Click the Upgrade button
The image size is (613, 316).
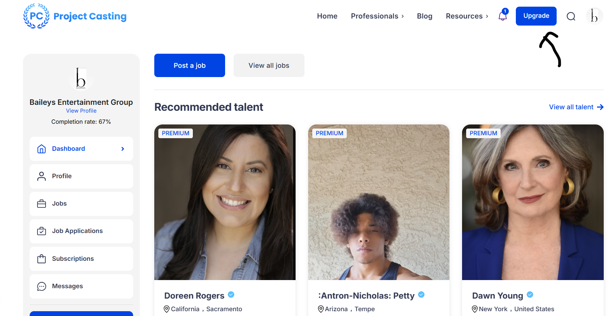click(x=536, y=16)
